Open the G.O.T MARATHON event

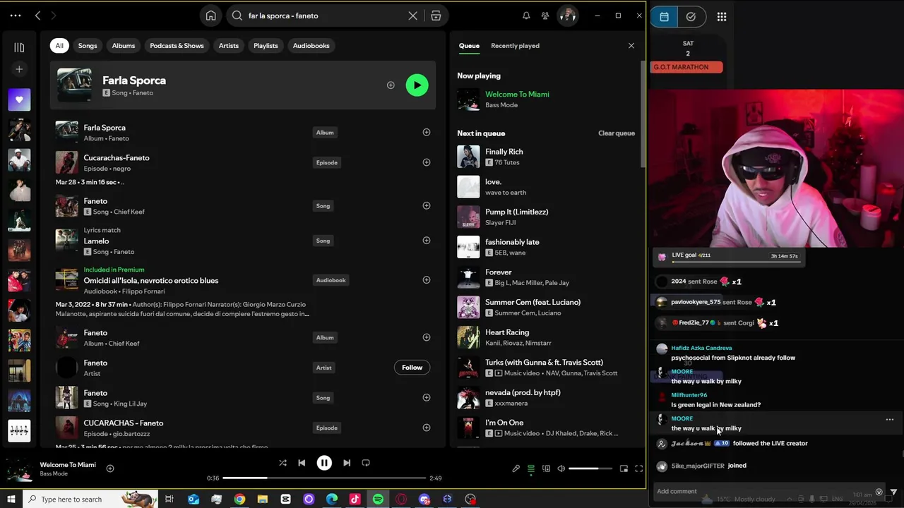686,67
